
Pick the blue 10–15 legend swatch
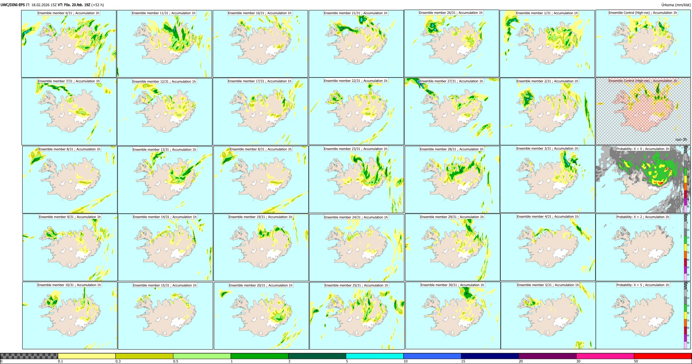click(x=432, y=356)
